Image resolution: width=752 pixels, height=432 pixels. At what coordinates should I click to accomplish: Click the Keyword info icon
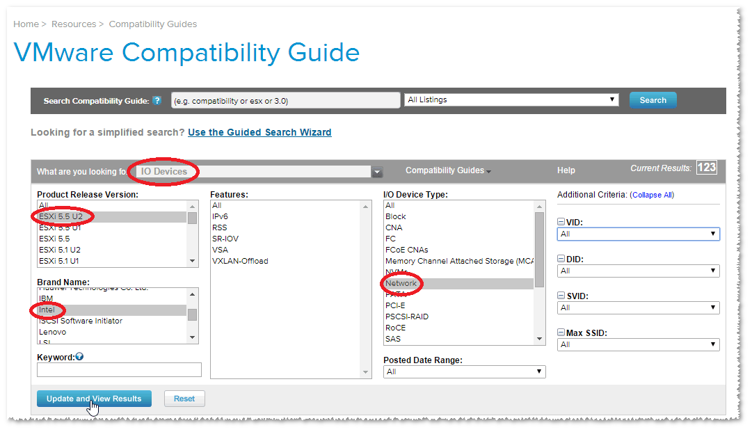click(x=79, y=356)
